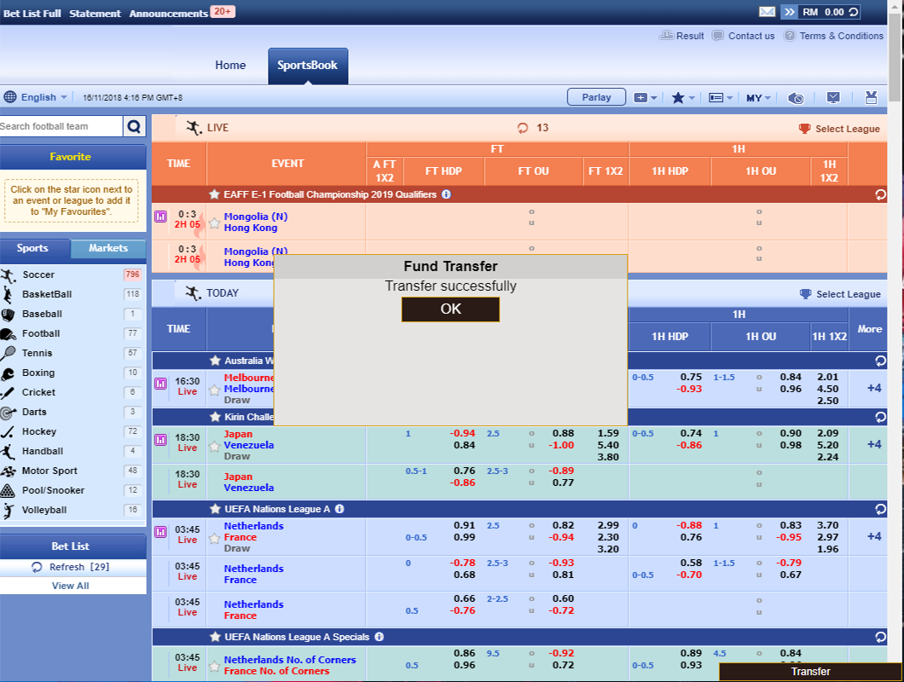Expand the MY odds type dropdown
Image resolution: width=904 pixels, height=682 pixels.
tap(758, 98)
